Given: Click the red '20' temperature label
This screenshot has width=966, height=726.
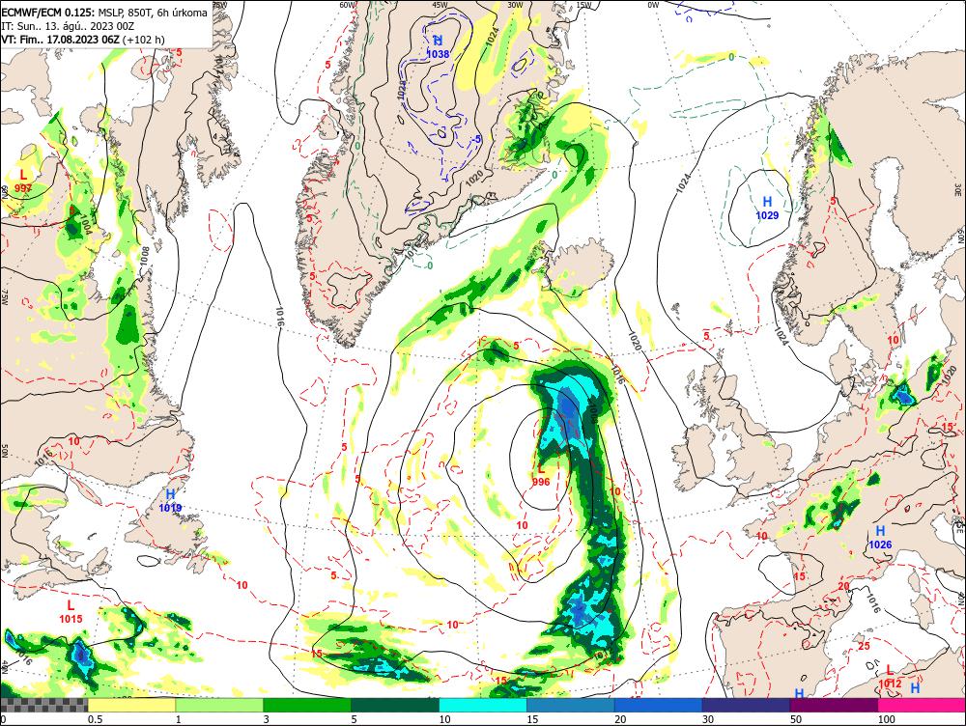Looking at the screenshot, I should (843, 586).
